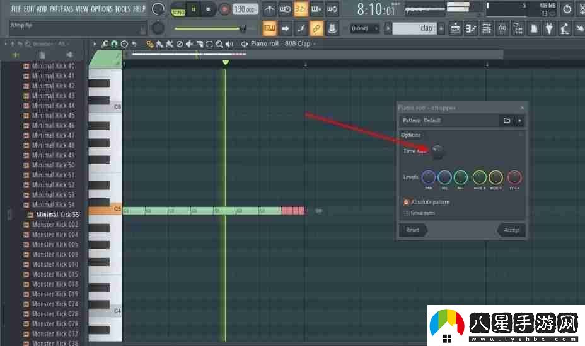Select the paint brush tool
585x346 pixels.
tap(159, 44)
